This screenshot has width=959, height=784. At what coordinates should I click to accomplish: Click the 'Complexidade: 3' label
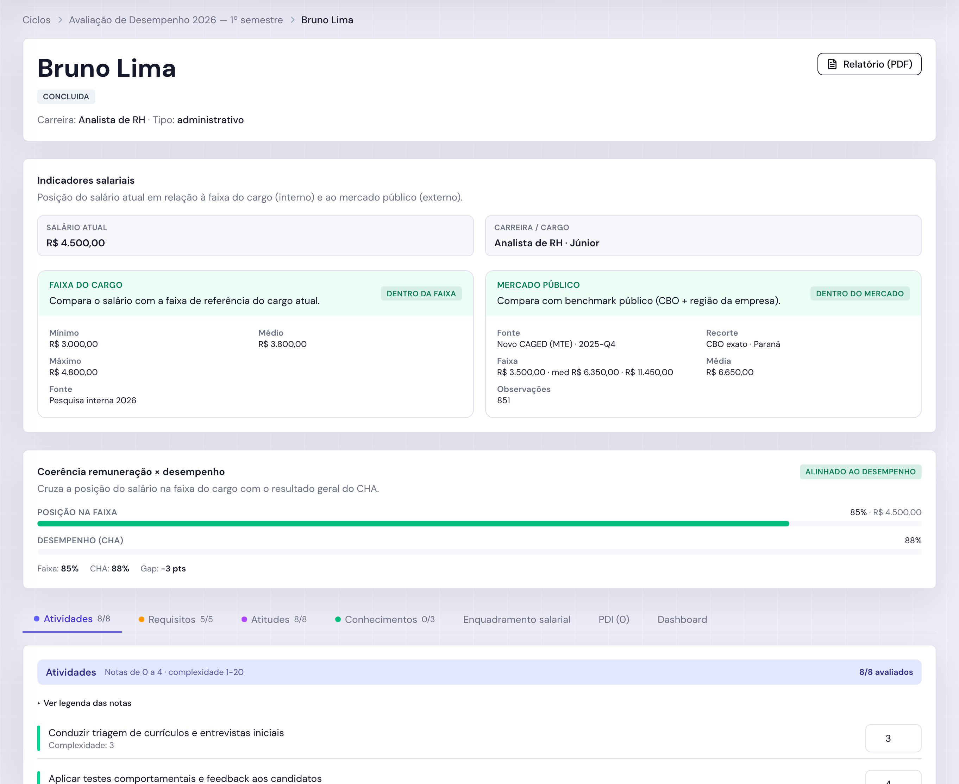coord(81,746)
